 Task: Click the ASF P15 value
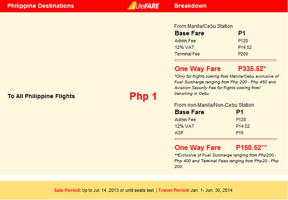240,133
